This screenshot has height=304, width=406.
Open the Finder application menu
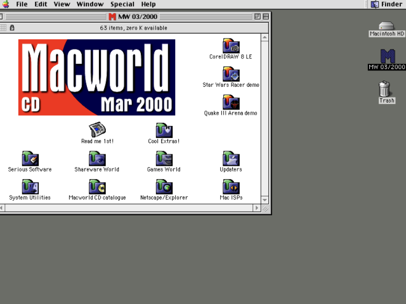click(386, 4)
